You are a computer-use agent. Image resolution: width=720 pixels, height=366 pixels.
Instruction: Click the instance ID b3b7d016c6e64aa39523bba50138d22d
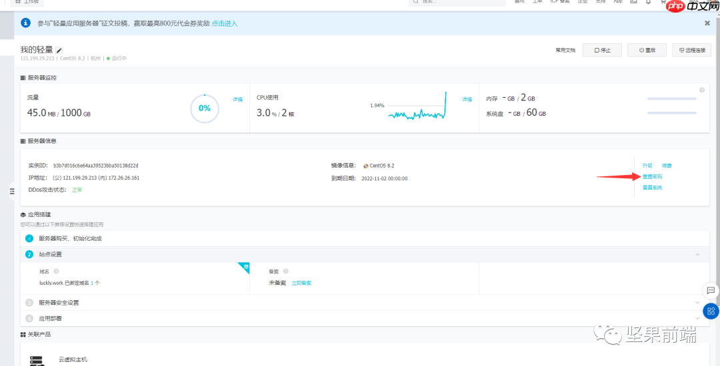96,165
